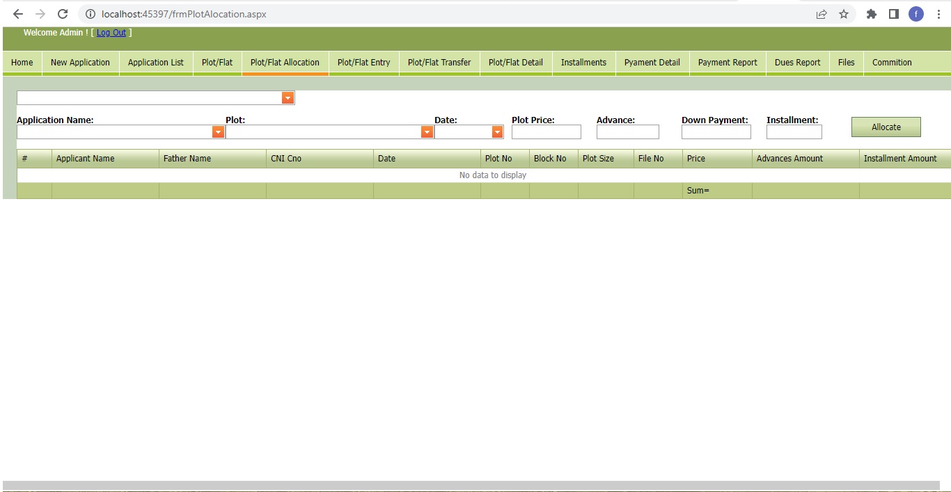Click the horizontal scrollbar at page bottom
This screenshot has height=492, width=951.
pos(471,485)
